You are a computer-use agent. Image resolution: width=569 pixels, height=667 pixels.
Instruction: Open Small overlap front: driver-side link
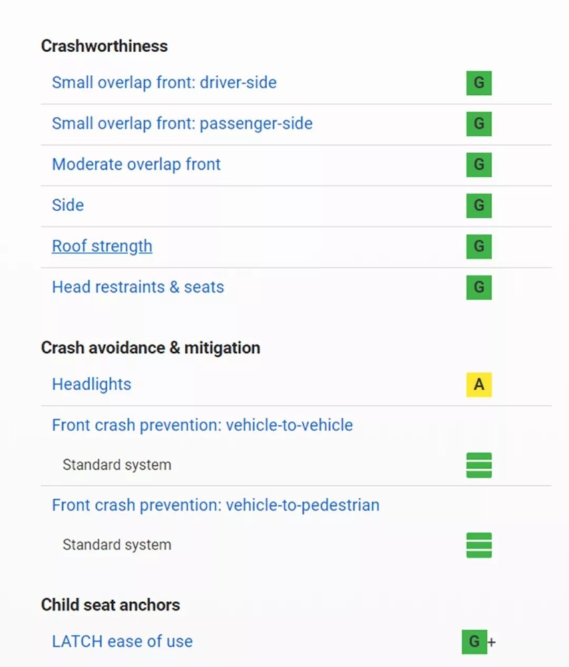click(x=164, y=82)
